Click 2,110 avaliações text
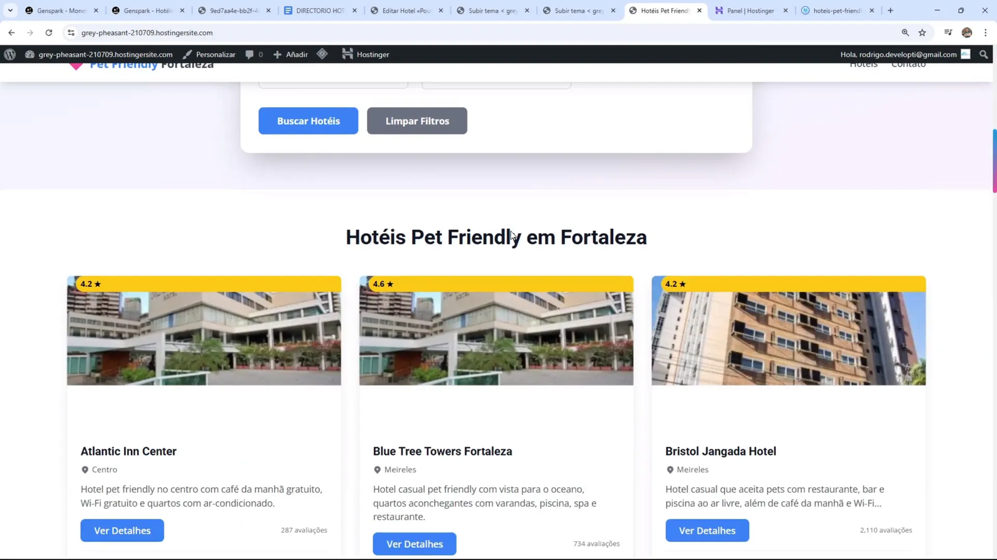 (886, 530)
